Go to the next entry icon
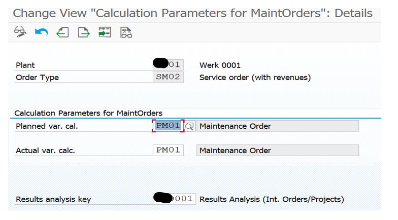Viewport: 398px width, 220px height. (84, 32)
